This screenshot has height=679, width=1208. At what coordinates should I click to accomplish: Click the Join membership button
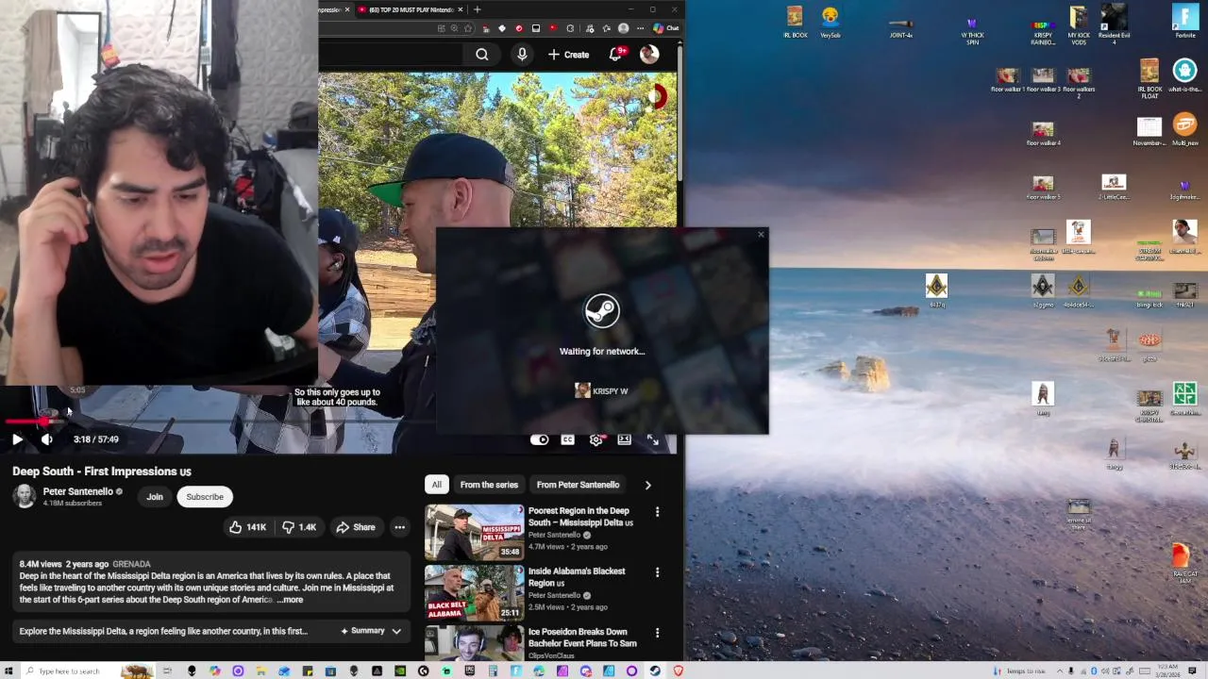pos(155,497)
